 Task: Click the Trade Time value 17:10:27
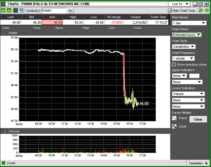[x=158, y=22]
